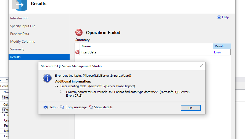Click the wizard's Help question mark icon
Image resolution: width=245 pixels, height=139 pixels.
219,17
